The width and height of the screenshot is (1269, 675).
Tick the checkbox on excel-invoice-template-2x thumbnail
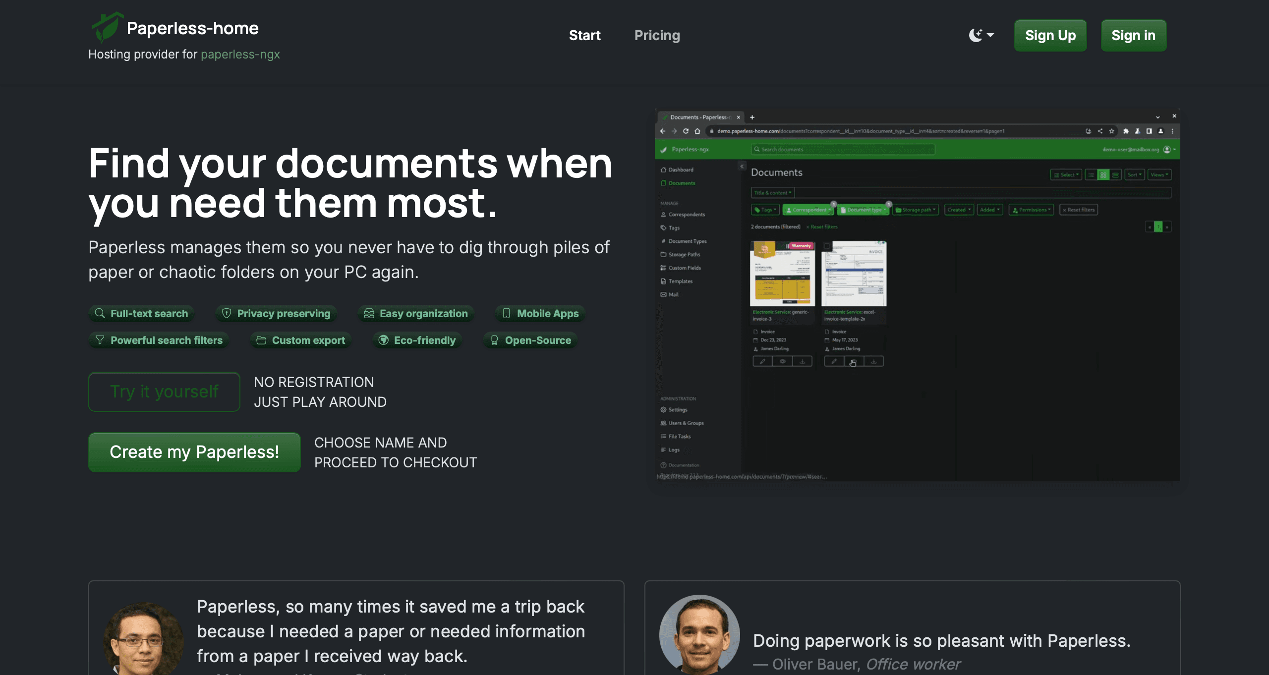tap(827, 246)
